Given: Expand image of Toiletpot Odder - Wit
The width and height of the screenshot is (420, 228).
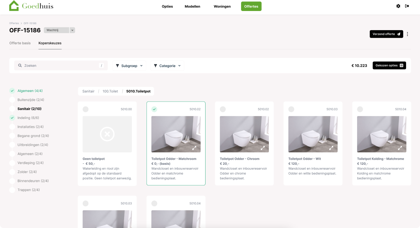Looking at the screenshot, I should click(331, 148).
